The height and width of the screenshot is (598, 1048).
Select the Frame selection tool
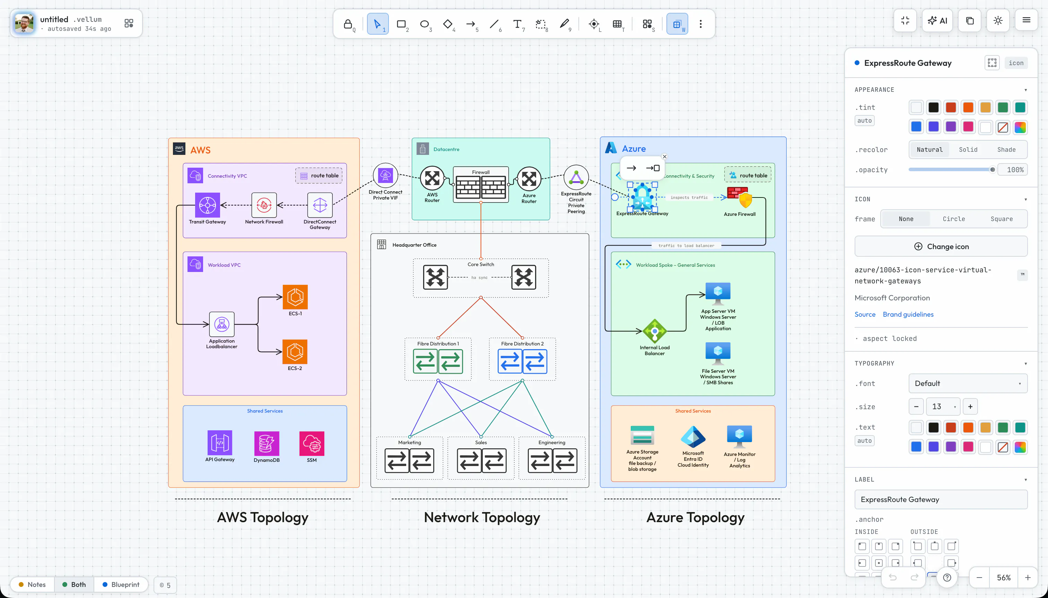(x=541, y=24)
